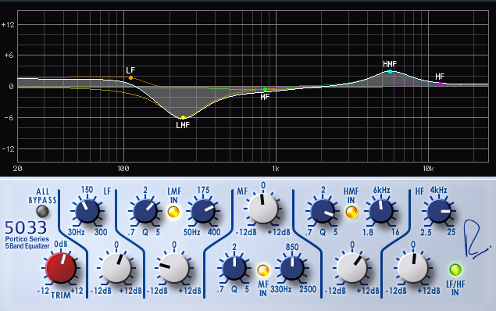Toggle the LMF IN yellow light button
This screenshot has height=311, width=496.
point(173,212)
